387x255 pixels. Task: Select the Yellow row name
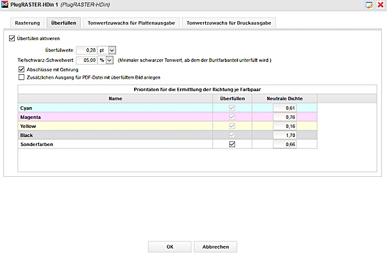(x=28, y=127)
